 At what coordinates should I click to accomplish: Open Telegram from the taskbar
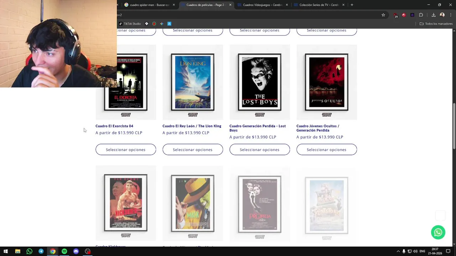[x=41, y=251]
